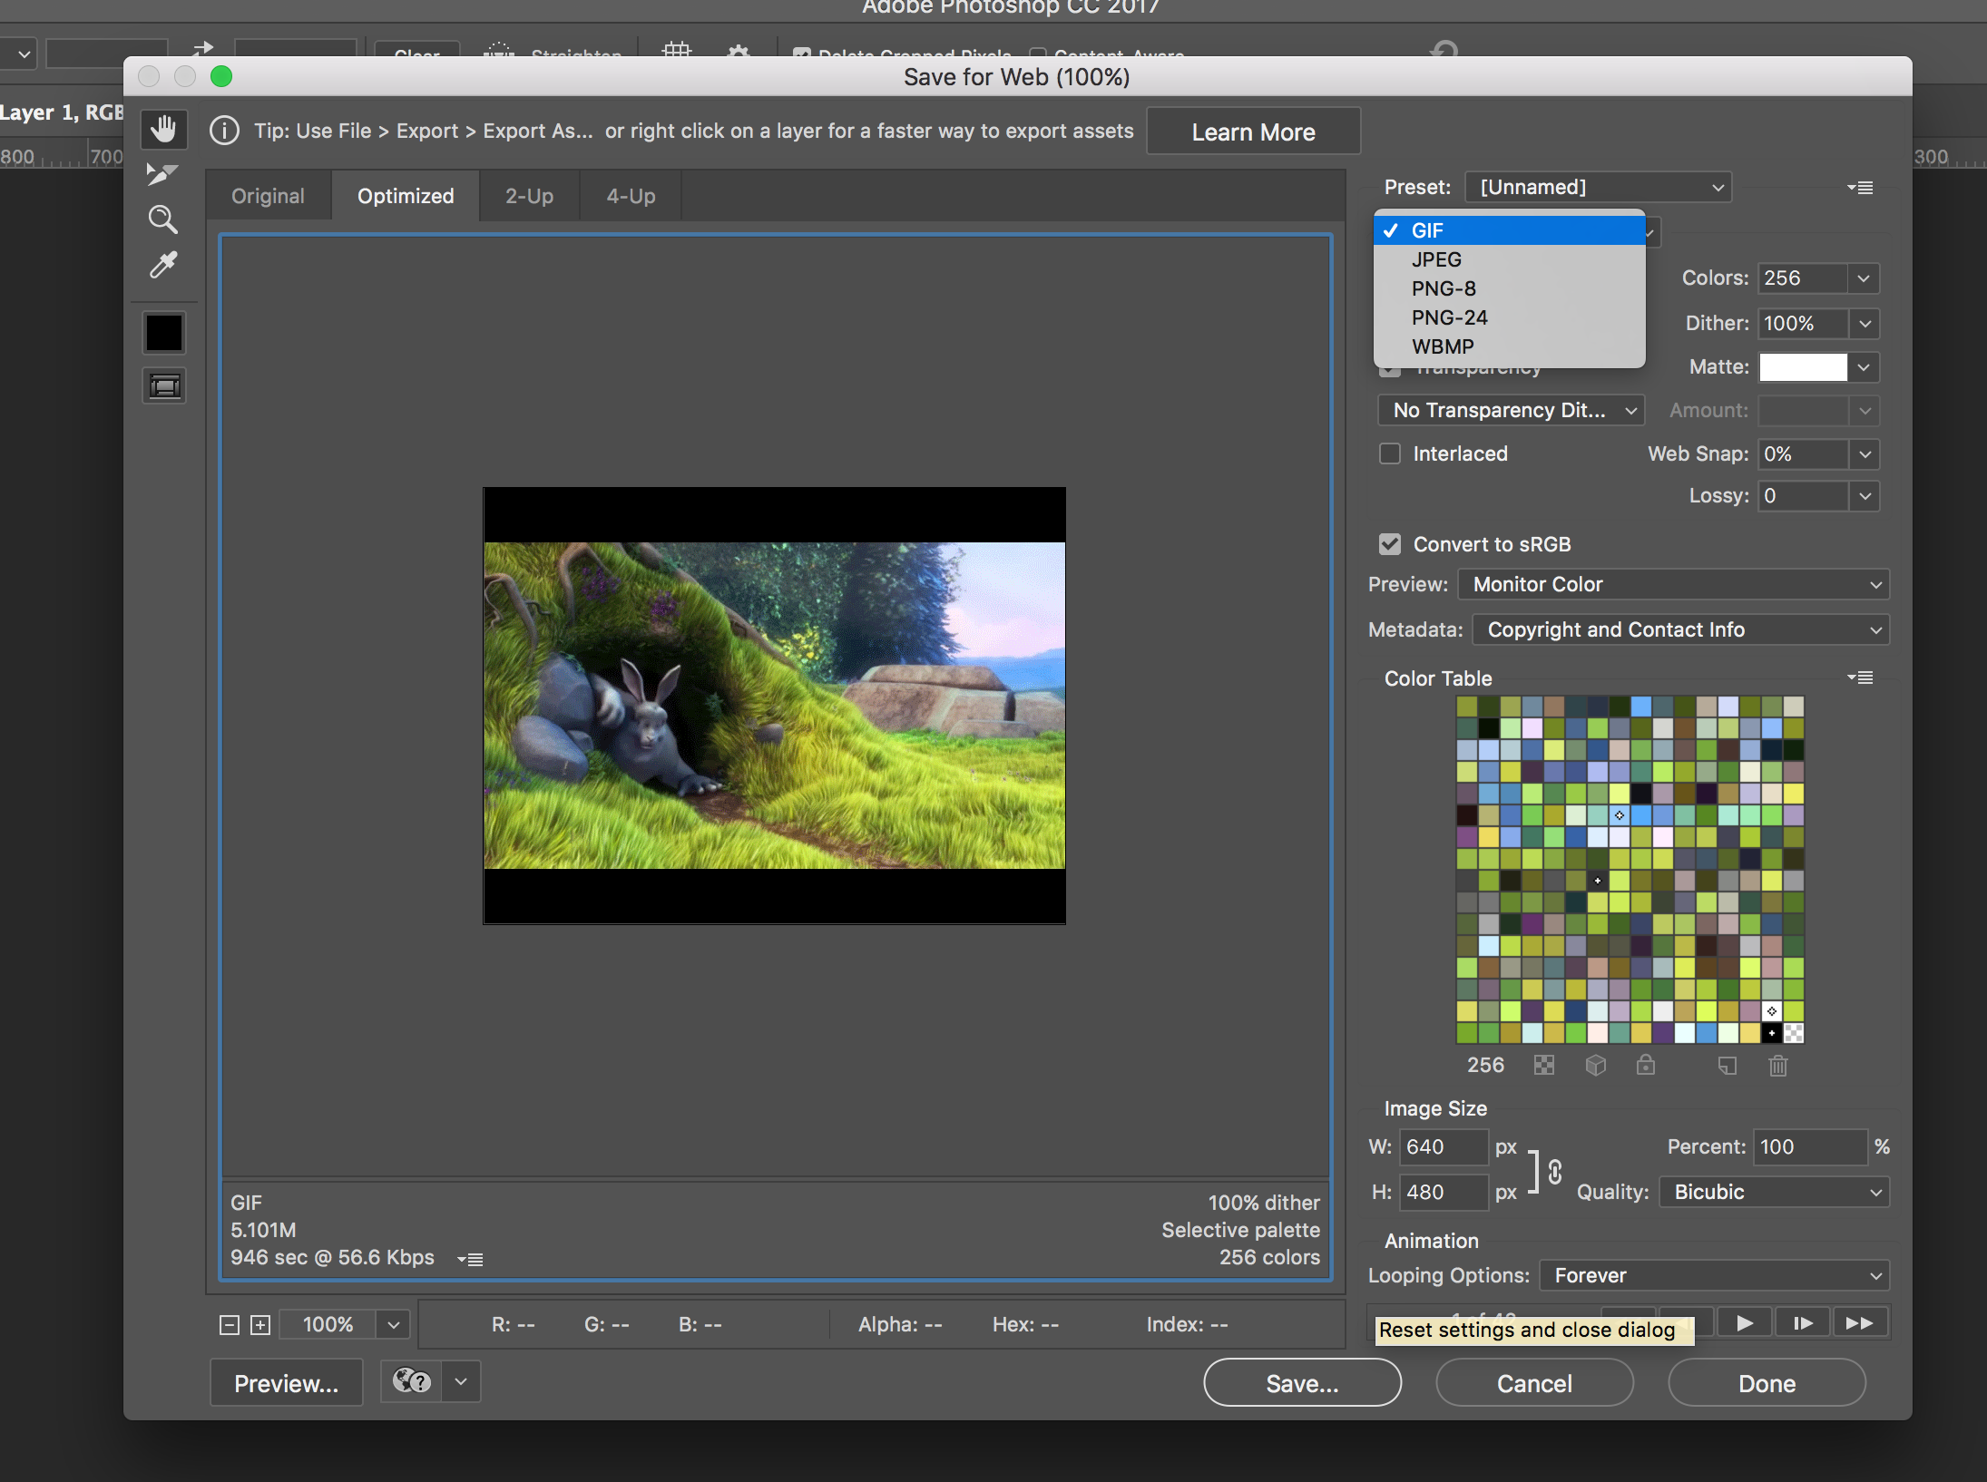
Task: Click the browser preview globe icon
Action: pos(412,1381)
